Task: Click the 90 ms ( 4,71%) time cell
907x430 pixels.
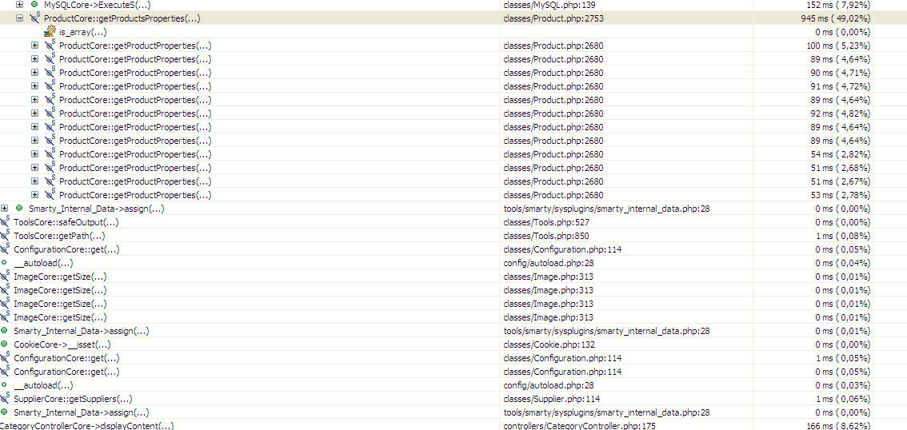Action: point(841,73)
